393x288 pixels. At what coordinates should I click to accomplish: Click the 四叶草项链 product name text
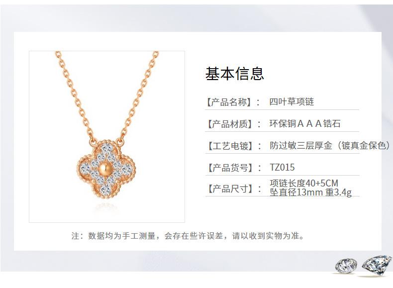click(x=292, y=102)
